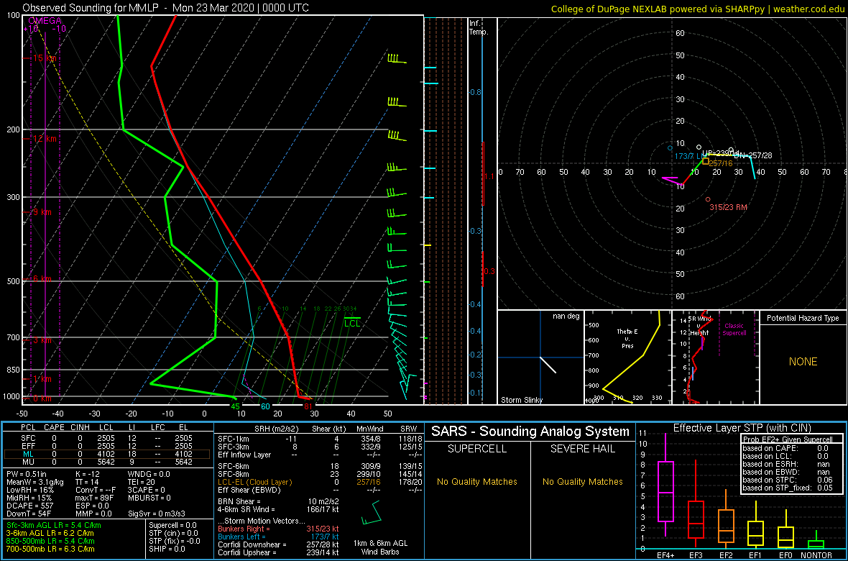Select the EFF parcel row
Image resolution: width=848 pixels, height=561 pixels.
(x=106, y=446)
